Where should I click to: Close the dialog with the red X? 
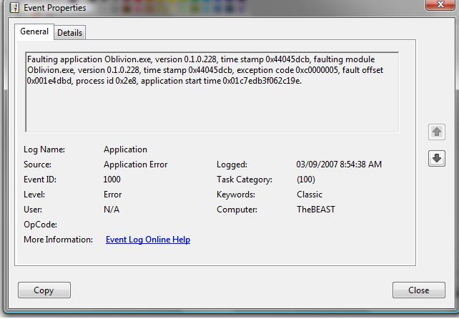(440, 5)
